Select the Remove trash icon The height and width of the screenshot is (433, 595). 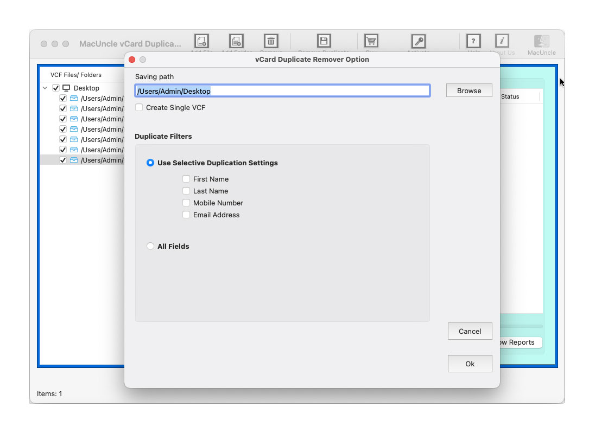click(x=270, y=41)
